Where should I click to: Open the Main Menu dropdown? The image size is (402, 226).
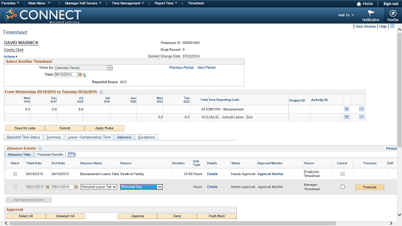pos(39,3)
